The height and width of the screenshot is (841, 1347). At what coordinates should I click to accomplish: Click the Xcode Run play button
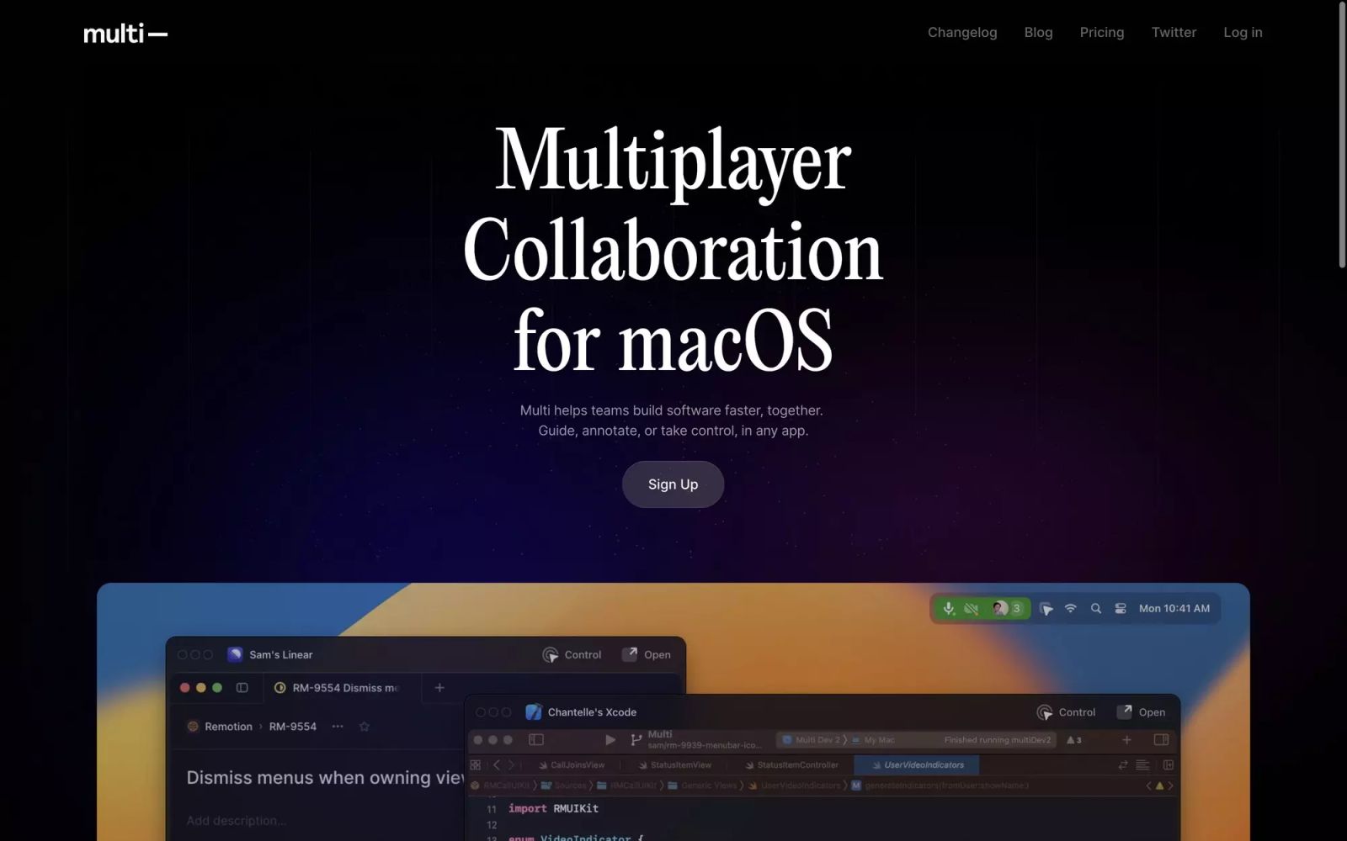[x=610, y=739]
